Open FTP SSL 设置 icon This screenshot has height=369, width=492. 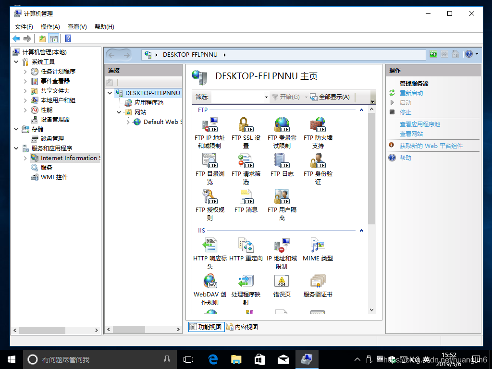(246, 133)
